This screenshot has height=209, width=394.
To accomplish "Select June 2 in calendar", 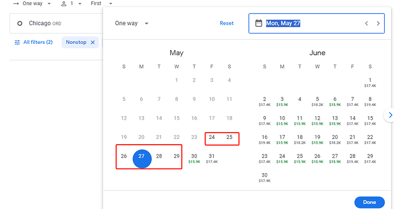I will (x=264, y=101).
